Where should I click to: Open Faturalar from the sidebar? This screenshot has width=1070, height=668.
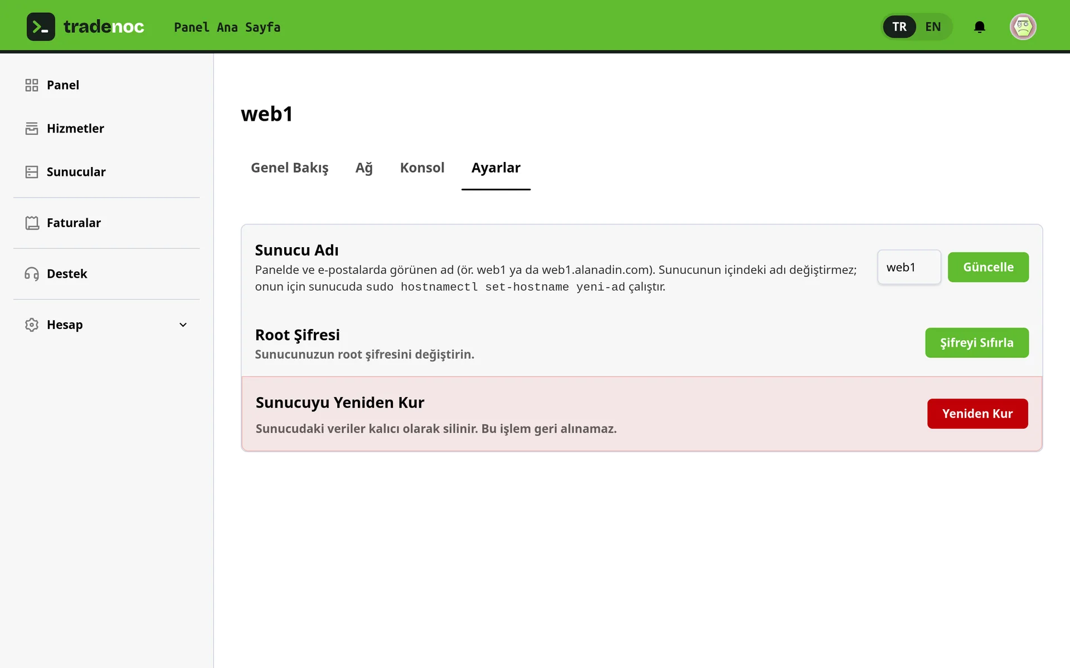(x=74, y=223)
